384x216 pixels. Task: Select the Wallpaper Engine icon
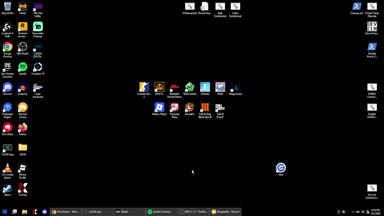click(x=7, y=110)
